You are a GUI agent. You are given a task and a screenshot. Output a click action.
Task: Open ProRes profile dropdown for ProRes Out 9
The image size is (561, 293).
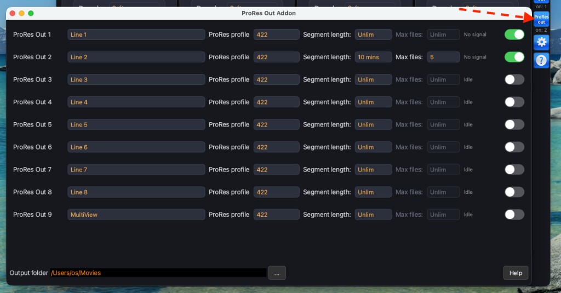[277, 215]
